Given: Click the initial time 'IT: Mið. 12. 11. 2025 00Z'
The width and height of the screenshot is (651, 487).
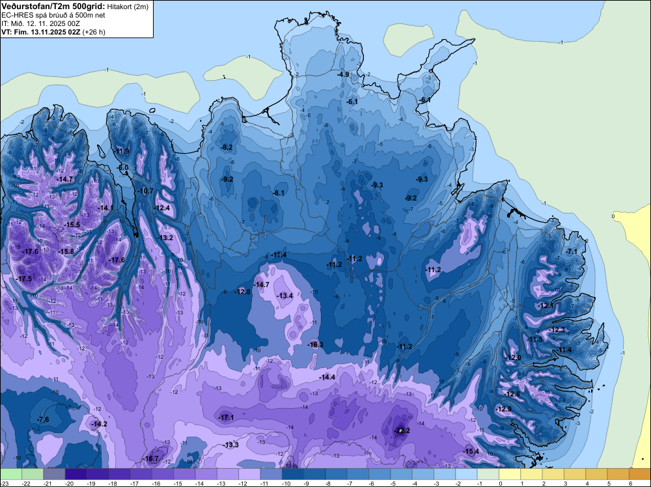Looking at the screenshot, I should pyautogui.click(x=40, y=23).
